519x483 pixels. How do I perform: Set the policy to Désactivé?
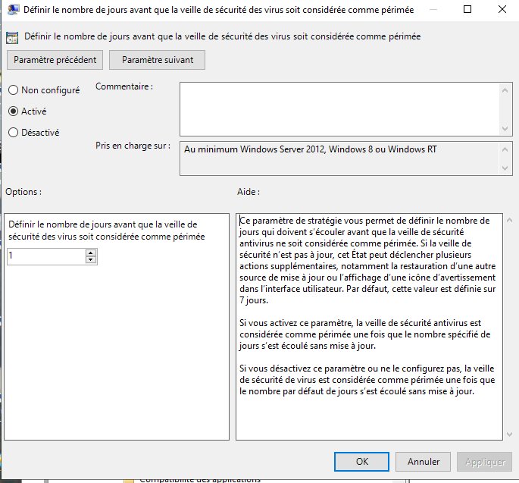13,133
